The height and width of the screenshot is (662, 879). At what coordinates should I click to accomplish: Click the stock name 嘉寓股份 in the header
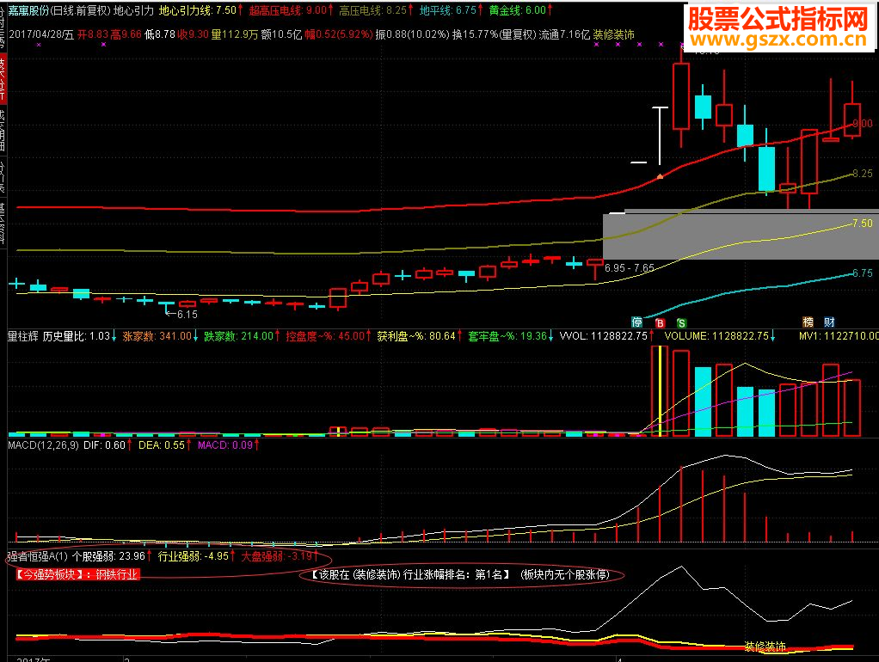(28, 10)
